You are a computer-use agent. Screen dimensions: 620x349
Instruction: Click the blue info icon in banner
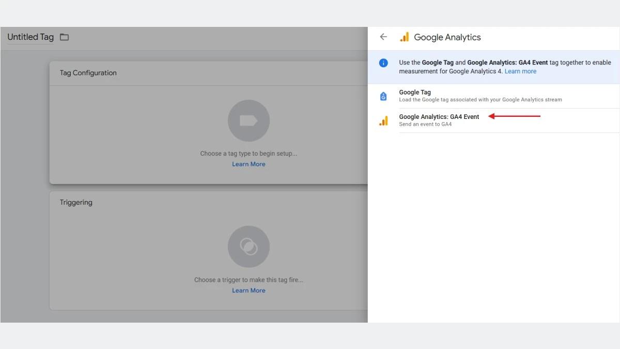coord(383,63)
